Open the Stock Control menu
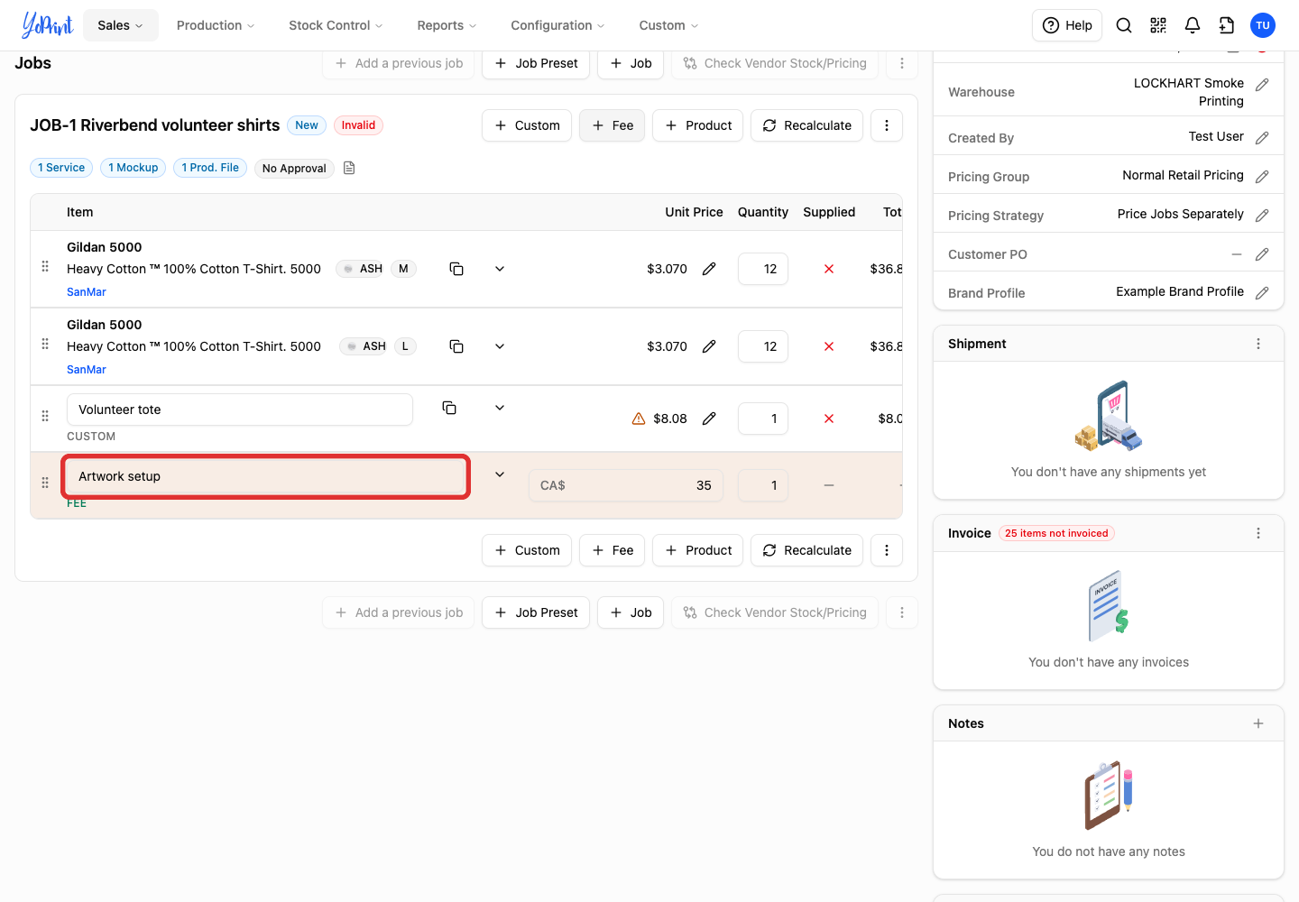This screenshot has height=902, width=1299. pyautogui.click(x=336, y=25)
